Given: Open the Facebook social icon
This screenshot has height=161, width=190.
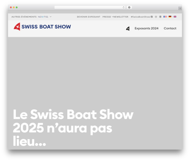Looking at the screenshot, I should coord(152,17).
